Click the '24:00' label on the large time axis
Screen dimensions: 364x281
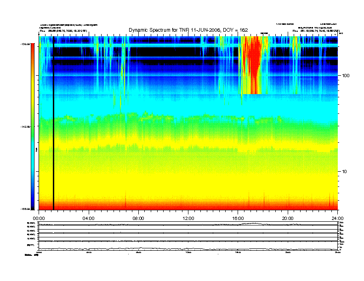[337, 219]
